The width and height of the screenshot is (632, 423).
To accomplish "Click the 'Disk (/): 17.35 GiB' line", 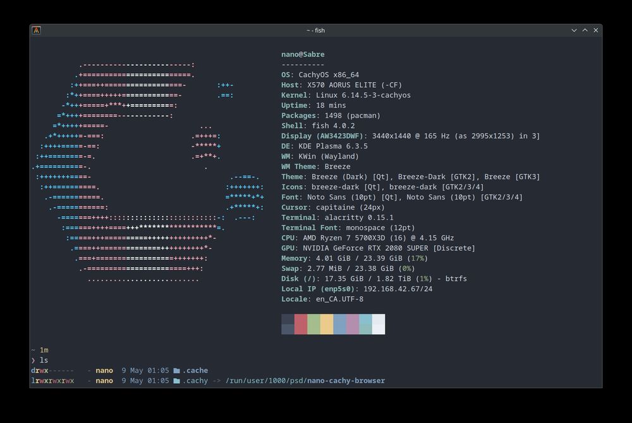I will tap(374, 279).
